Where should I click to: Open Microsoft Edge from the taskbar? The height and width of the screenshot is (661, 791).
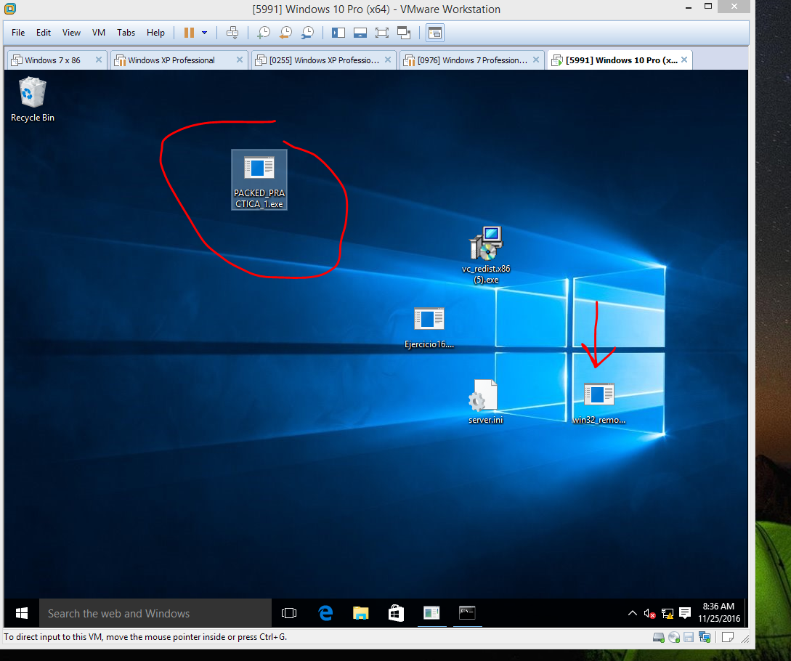click(325, 613)
